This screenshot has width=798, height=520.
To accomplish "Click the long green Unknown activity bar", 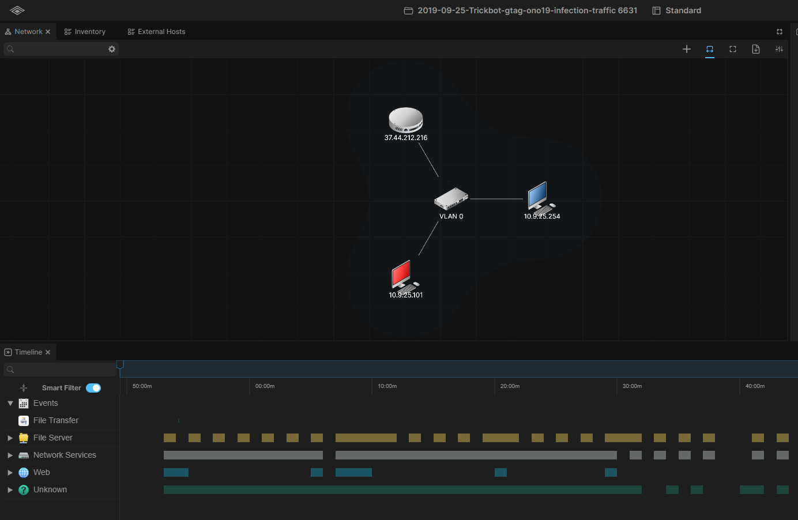I will click(x=402, y=489).
